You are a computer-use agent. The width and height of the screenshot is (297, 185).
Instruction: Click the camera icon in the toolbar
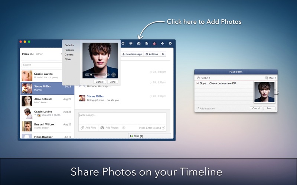[138, 44]
